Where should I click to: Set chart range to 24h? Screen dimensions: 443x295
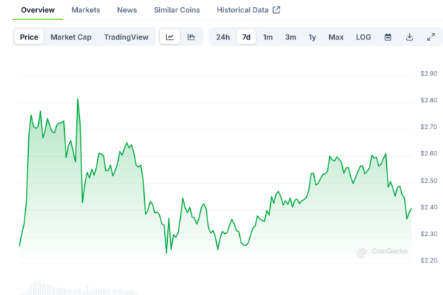tap(223, 37)
